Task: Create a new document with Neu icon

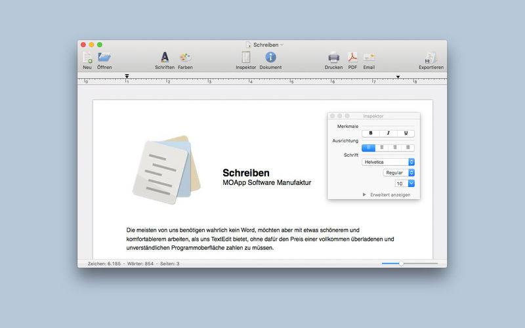Action: [87, 58]
